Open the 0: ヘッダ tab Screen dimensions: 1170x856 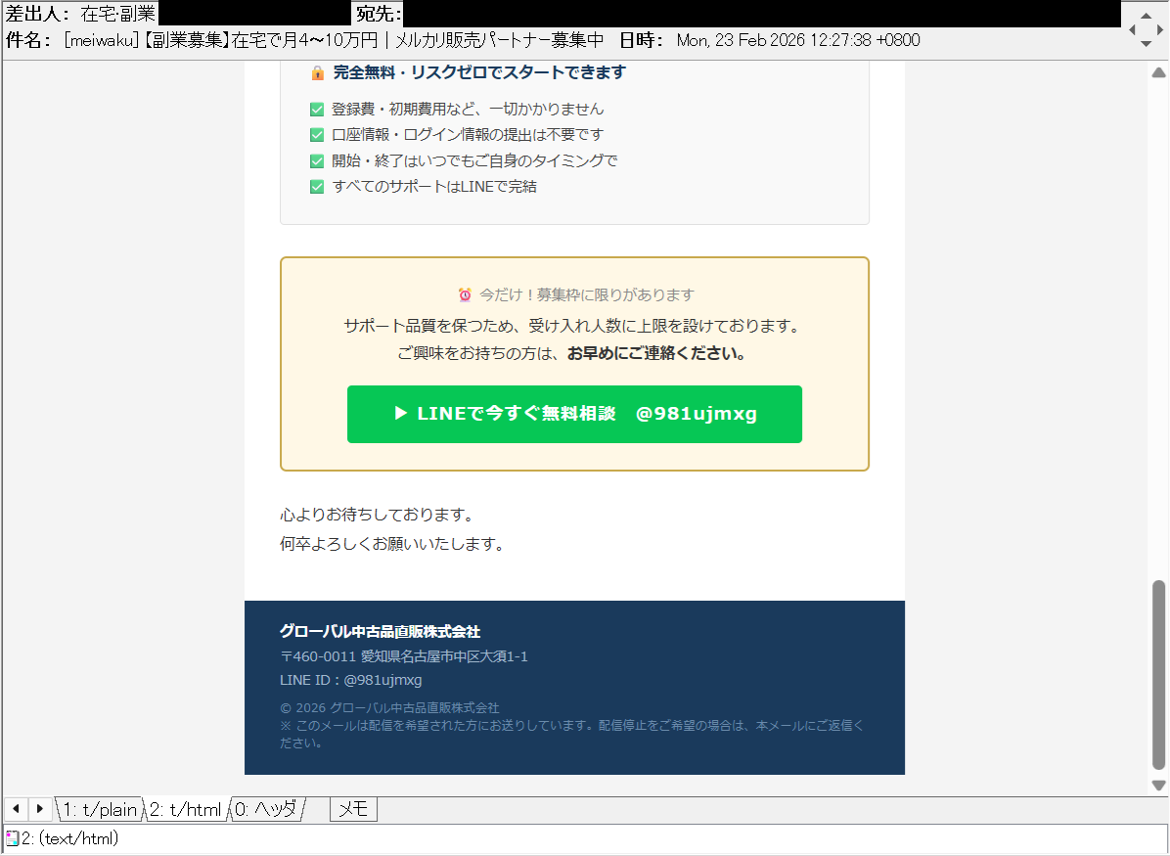(x=266, y=810)
